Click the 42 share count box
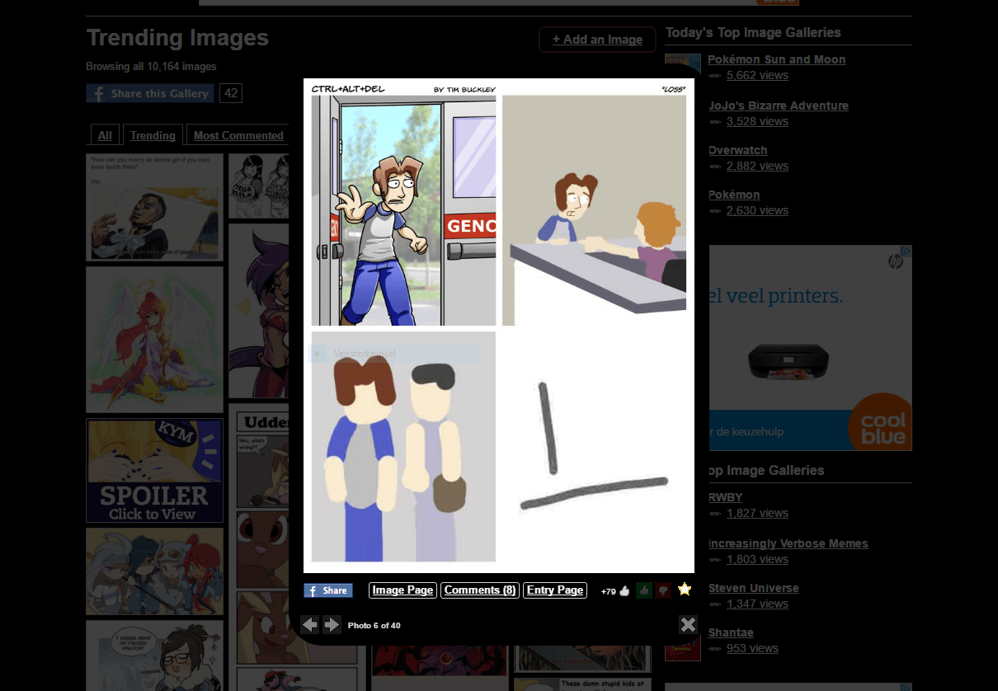The height and width of the screenshot is (691, 998). tap(231, 93)
